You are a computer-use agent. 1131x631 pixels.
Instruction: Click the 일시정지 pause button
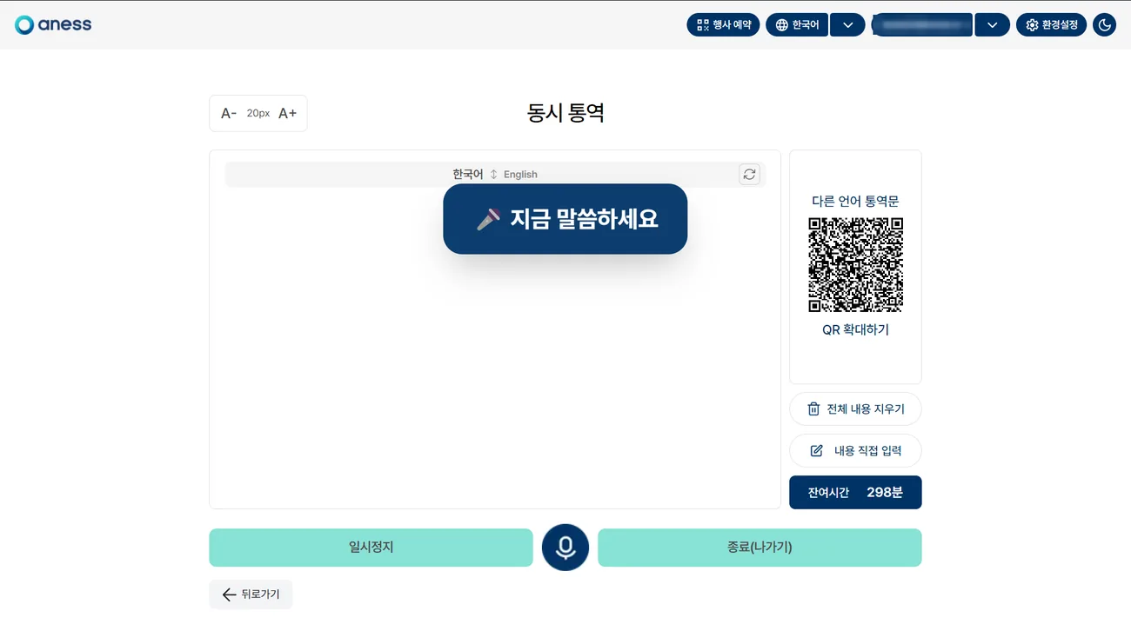[x=371, y=548]
